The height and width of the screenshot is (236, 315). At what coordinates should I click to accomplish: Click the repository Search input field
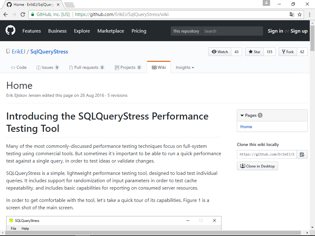coord(232,31)
